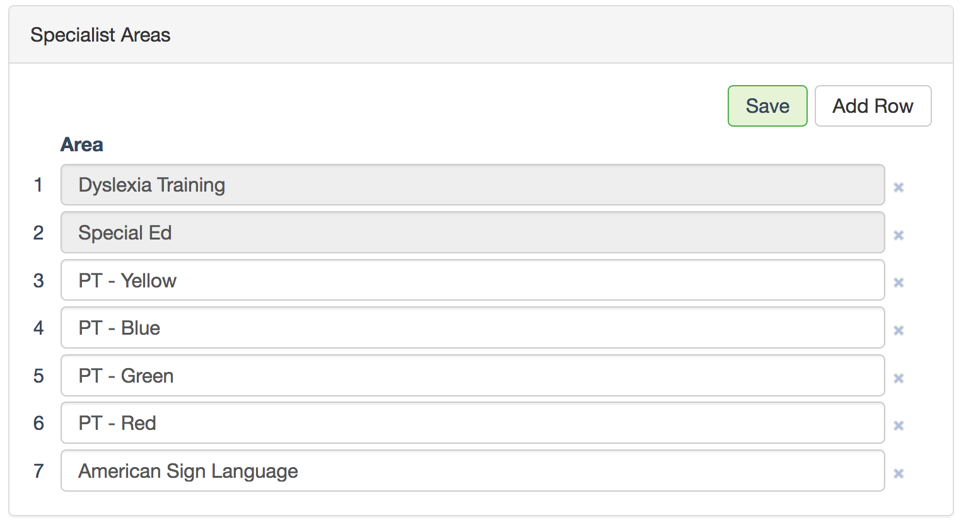
Task: Click into the PT - Blue input
Action: 472,328
